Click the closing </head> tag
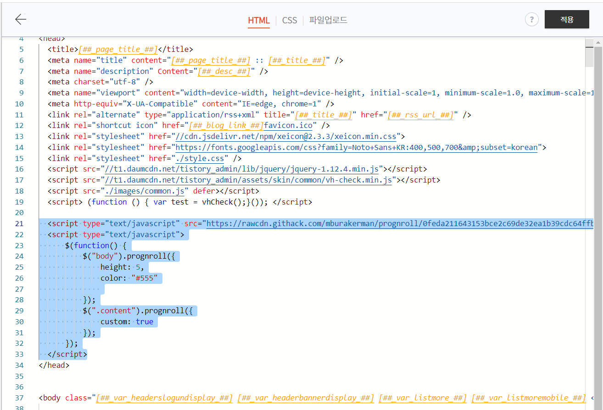The height and width of the screenshot is (410, 603). click(54, 366)
